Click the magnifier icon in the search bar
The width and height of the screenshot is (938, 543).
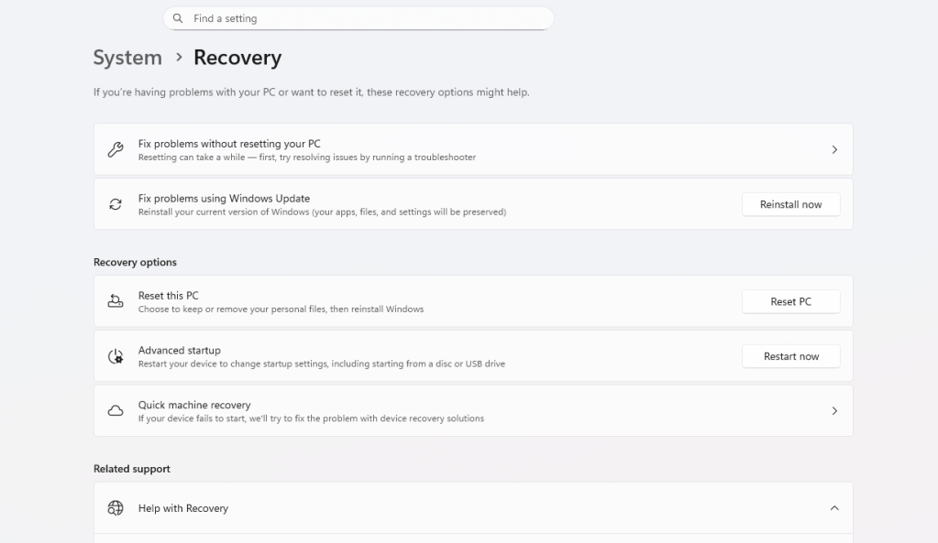coord(177,18)
